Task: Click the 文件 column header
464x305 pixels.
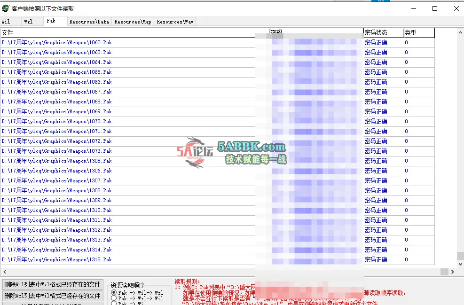Action: point(135,32)
